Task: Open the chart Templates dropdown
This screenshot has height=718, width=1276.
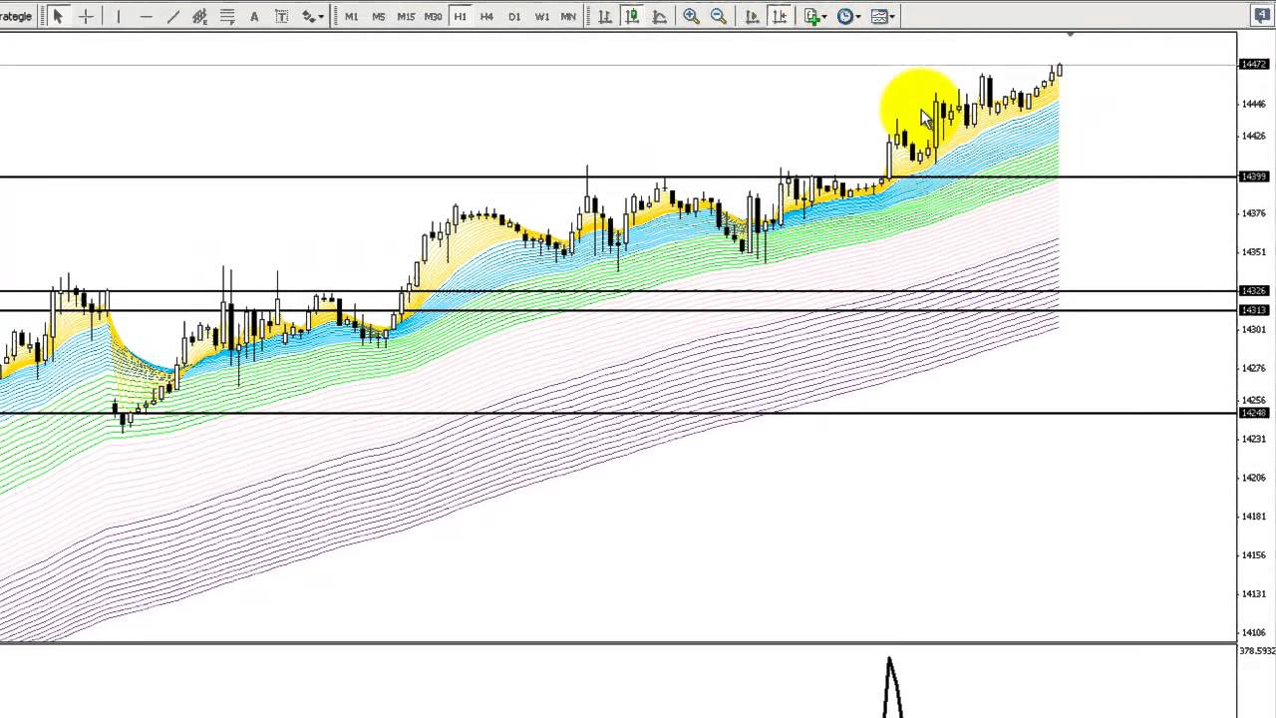Action: tap(883, 16)
